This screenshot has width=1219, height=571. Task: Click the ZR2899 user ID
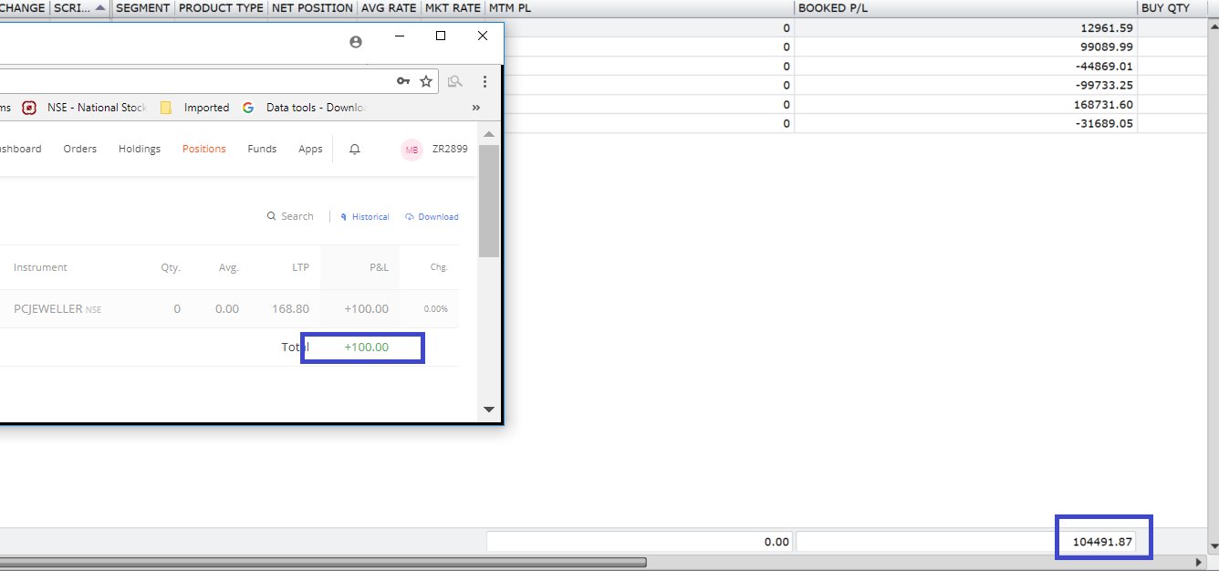(449, 149)
